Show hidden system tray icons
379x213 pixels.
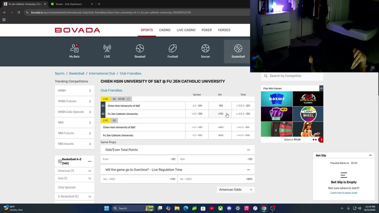click(342, 208)
